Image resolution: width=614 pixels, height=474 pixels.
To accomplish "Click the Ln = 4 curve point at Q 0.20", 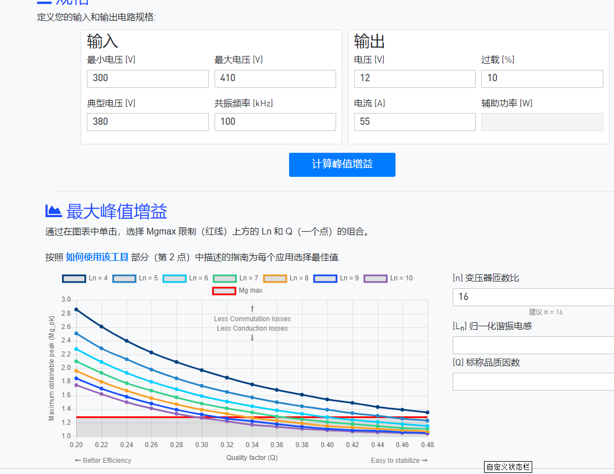I will point(76,309).
